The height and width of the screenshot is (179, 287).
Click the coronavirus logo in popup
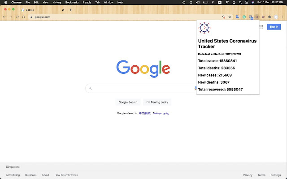[x=204, y=28]
